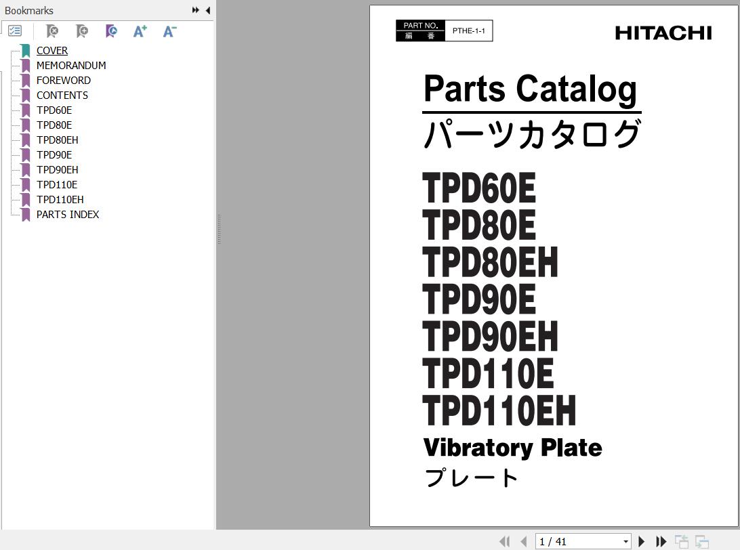Viewport: 740px width, 550px height.
Task: Click the bookmark properties icon
Action: 111,31
